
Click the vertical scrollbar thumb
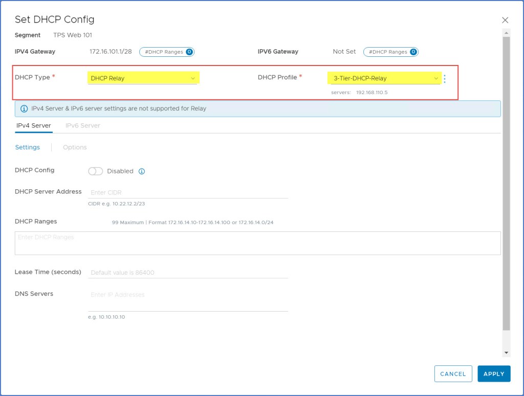click(507, 179)
